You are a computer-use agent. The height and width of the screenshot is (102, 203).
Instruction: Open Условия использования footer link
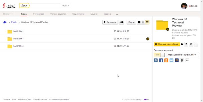59,99
